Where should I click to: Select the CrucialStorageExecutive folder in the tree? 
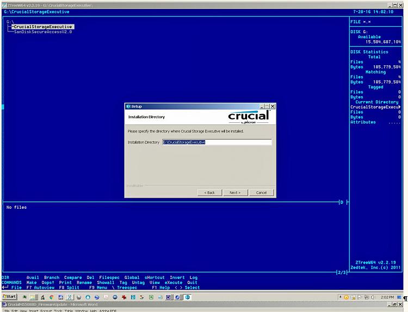pos(43,27)
